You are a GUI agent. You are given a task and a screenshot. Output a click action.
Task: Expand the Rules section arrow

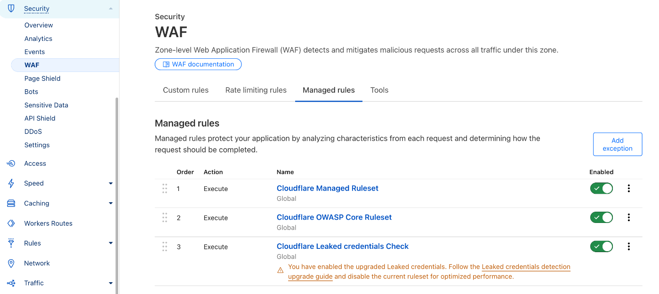point(111,243)
